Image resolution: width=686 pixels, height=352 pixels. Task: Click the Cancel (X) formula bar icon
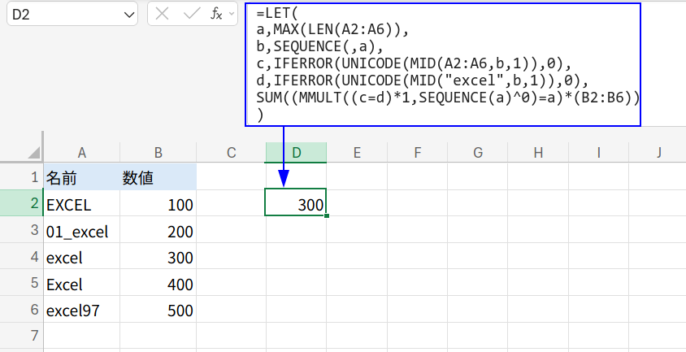pos(163,14)
